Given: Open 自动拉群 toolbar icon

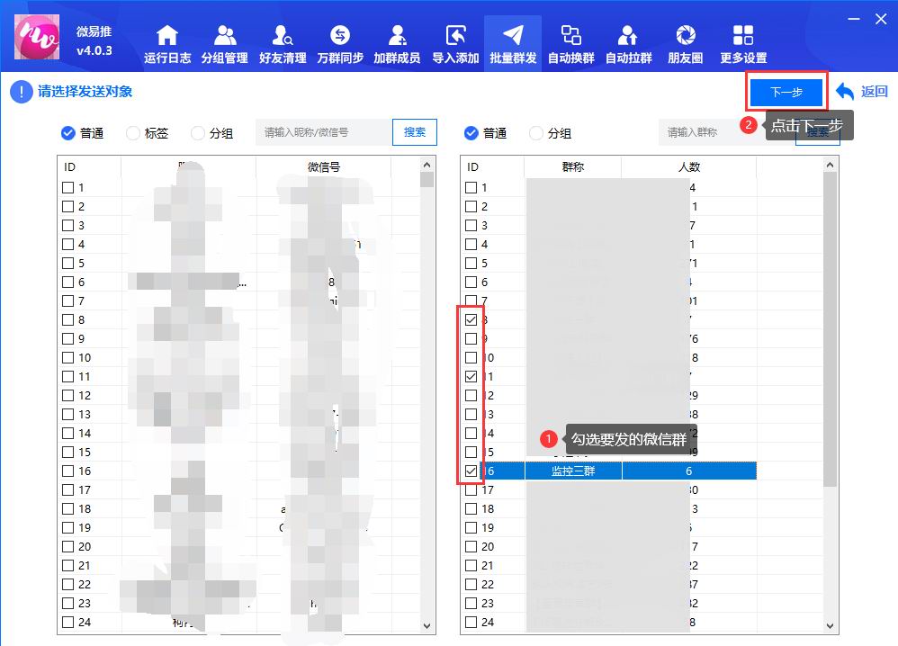Looking at the screenshot, I should click(x=628, y=43).
